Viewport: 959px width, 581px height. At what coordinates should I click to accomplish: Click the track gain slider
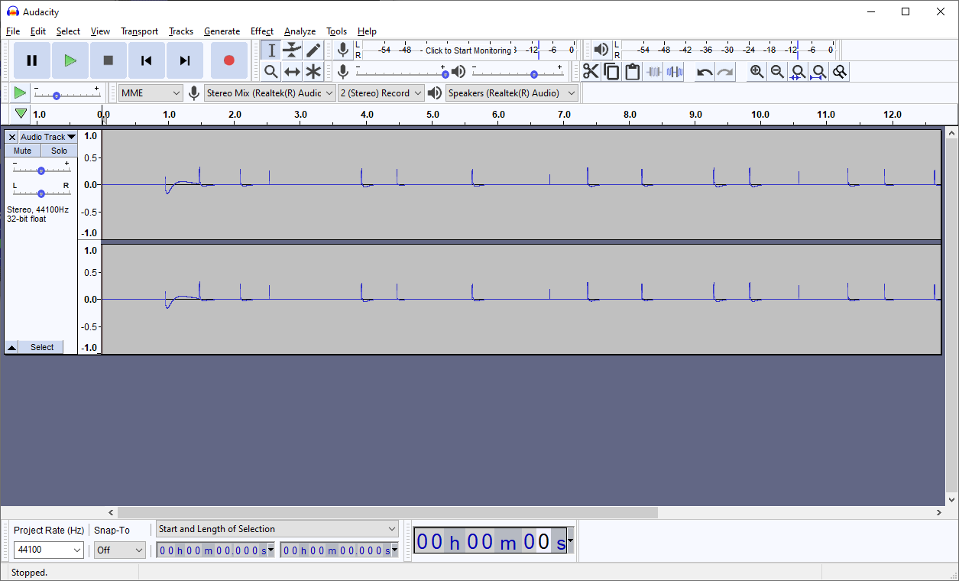[40, 170]
